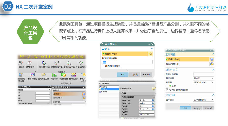The image size is (228, 126).
Task: Launch the 自动属性工具 icon
Action: coord(43,75)
